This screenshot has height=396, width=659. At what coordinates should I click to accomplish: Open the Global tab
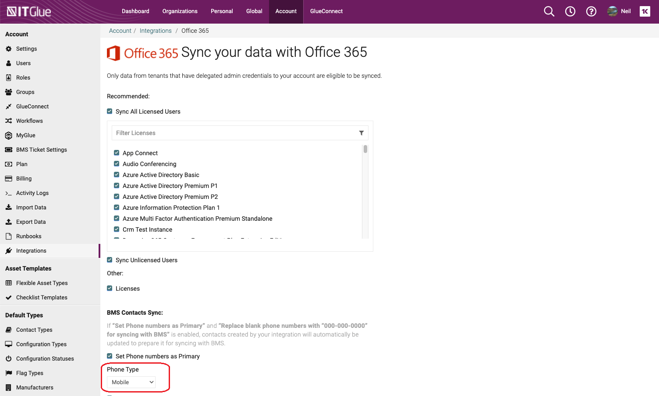coord(254,11)
